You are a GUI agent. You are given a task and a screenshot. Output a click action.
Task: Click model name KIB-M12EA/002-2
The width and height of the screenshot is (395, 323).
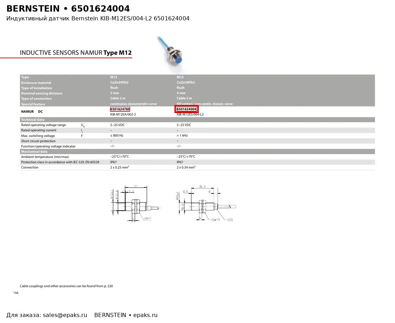click(x=123, y=114)
